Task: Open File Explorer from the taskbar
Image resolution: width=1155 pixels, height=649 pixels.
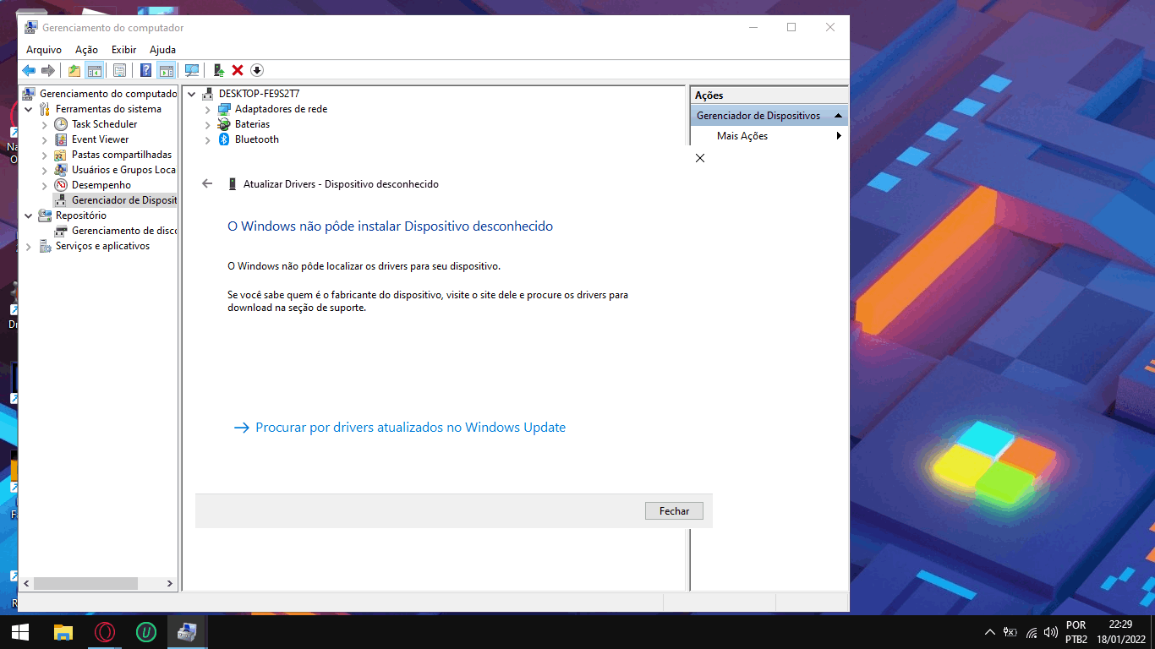Action: (63, 632)
